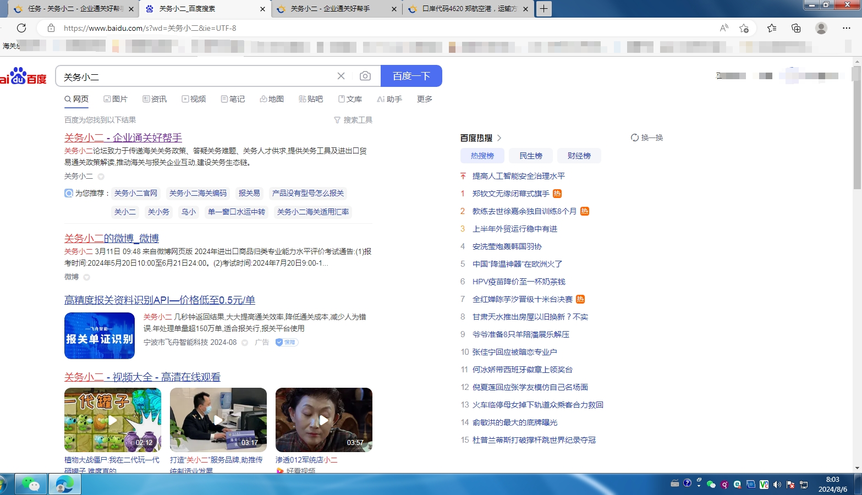Image resolution: width=862 pixels, height=495 pixels.
Task: Open the 搜索工具 filter options
Action: pyautogui.click(x=353, y=120)
